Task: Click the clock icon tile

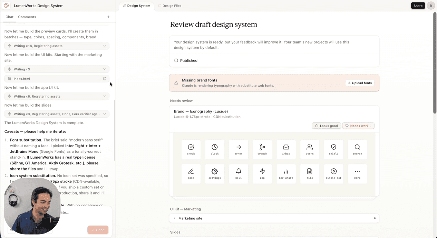Action: [215, 149]
